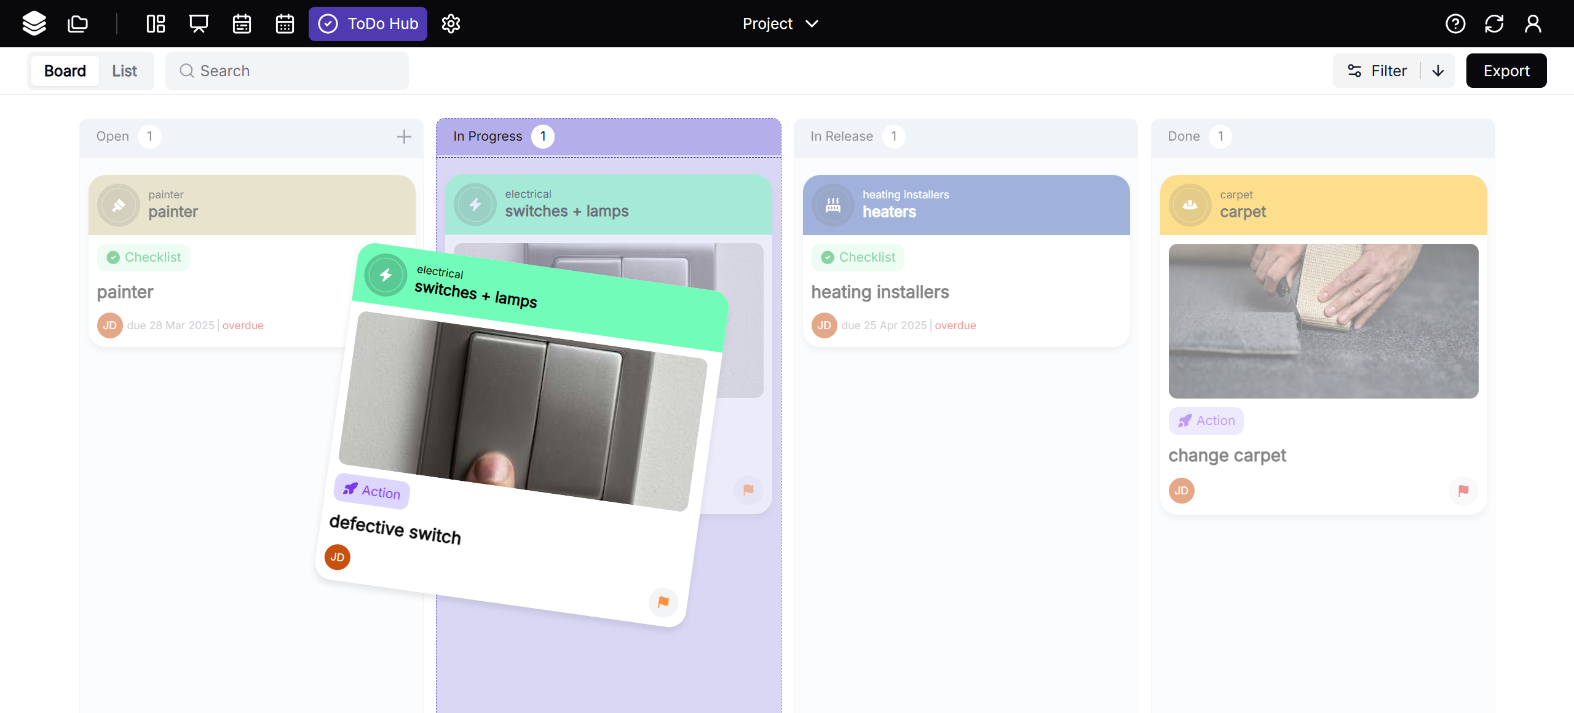Switch to the List view tab
This screenshot has height=713, width=1574.
click(x=124, y=71)
